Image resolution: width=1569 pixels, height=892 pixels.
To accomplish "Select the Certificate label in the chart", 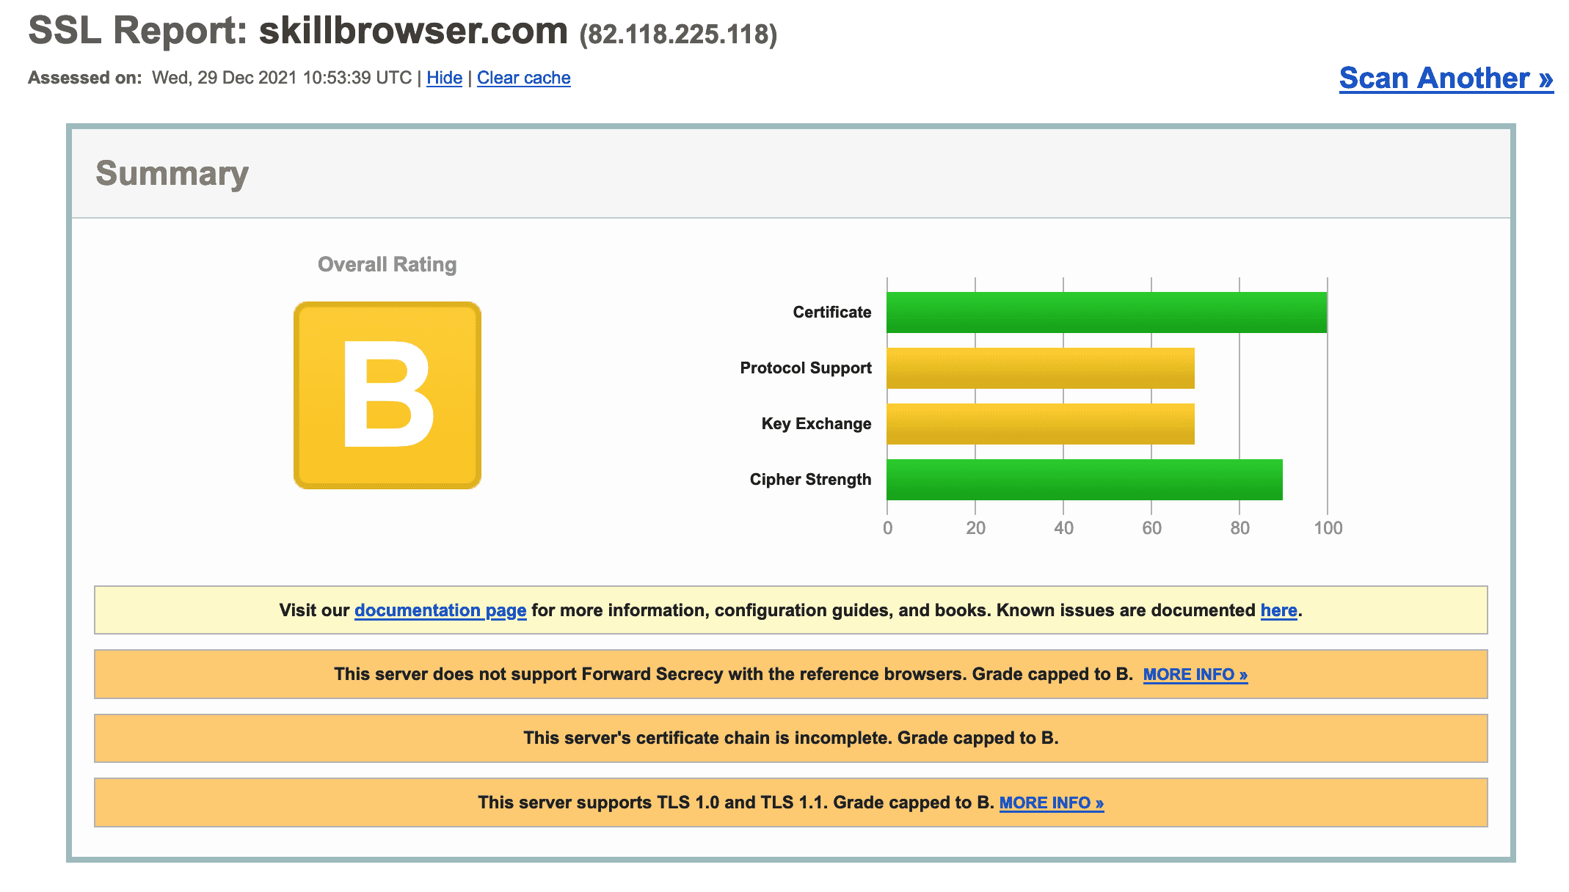I will tap(830, 311).
